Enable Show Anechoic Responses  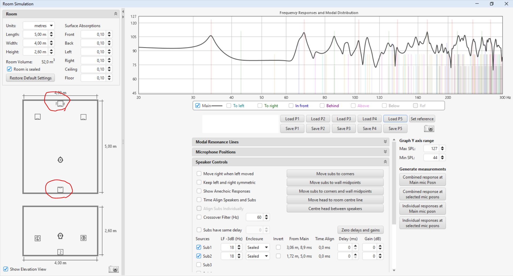pyautogui.click(x=199, y=191)
